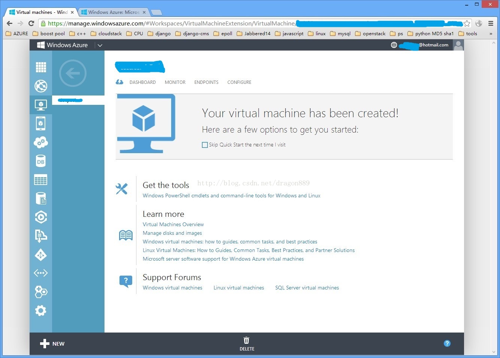Bookmark page with the star icon
Image resolution: width=500 pixels, height=358 pixels.
click(x=467, y=23)
